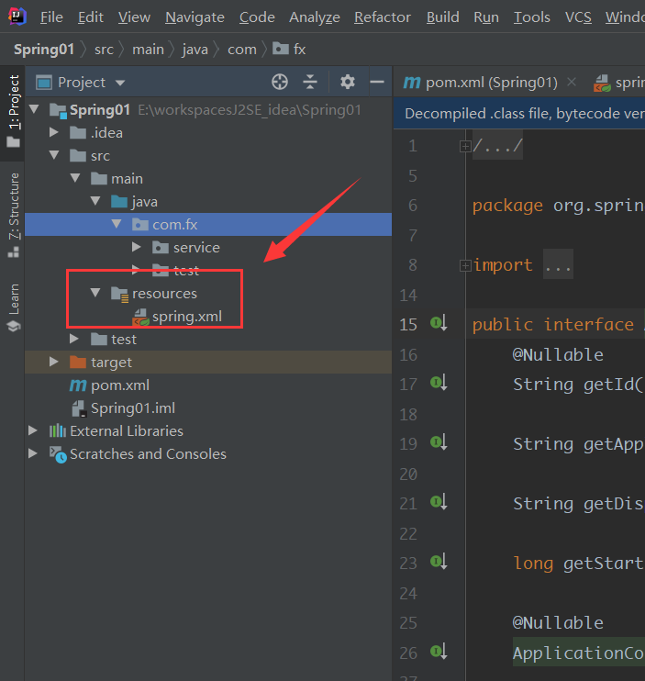
Task: Click the implemented marker on line 19
Action: click(x=439, y=442)
